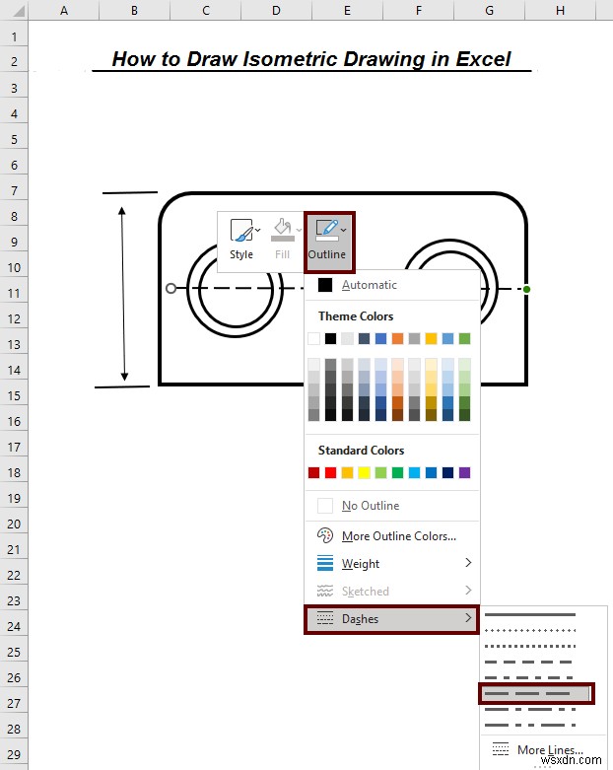613x770 pixels.
Task: Click the Sketched wavy lines icon
Action: (325, 591)
